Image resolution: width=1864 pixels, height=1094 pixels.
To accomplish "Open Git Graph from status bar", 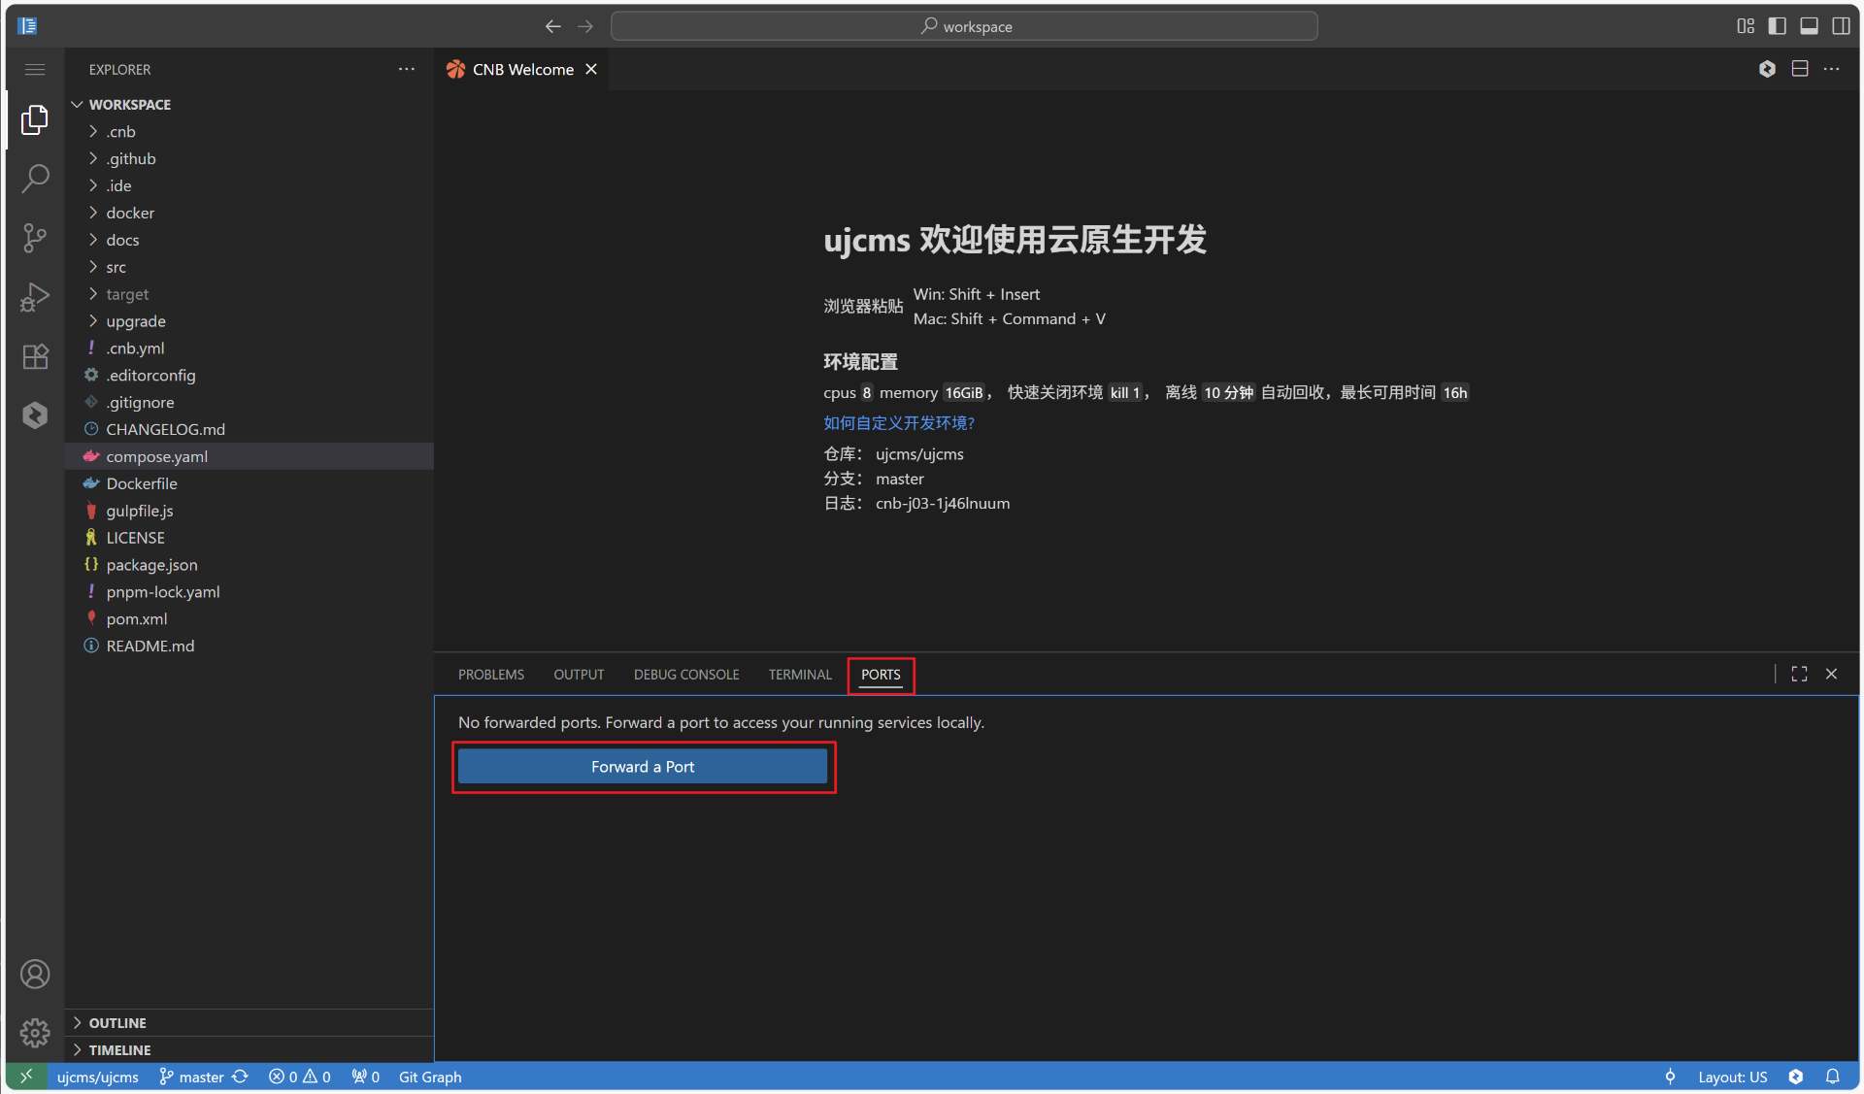I will [x=430, y=1077].
